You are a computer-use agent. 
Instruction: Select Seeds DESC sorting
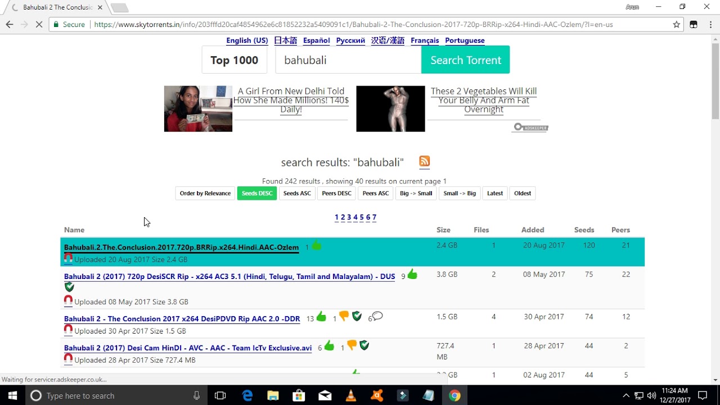click(257, 193)
